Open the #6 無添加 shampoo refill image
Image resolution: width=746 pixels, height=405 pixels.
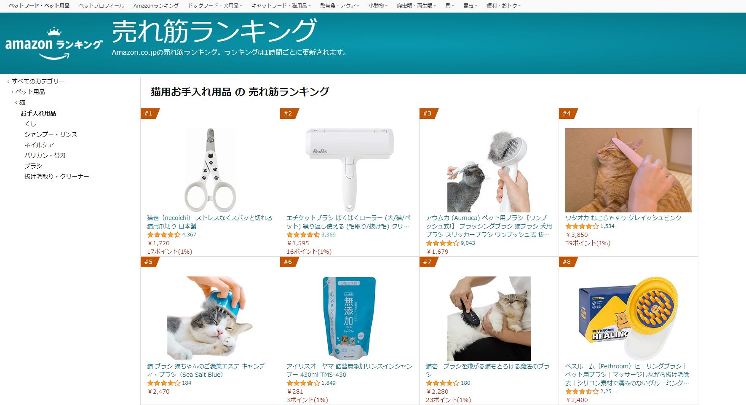[349, 319]
